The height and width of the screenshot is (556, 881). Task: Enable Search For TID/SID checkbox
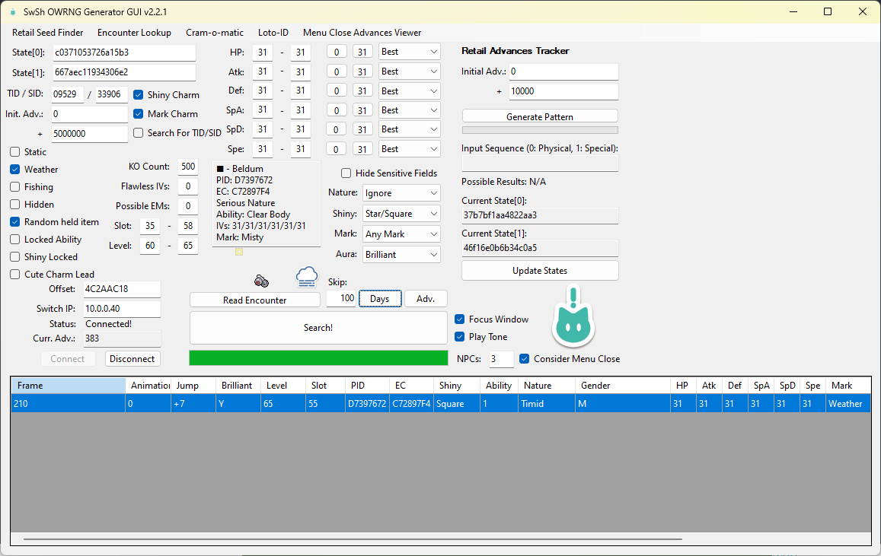coord(139,133)
